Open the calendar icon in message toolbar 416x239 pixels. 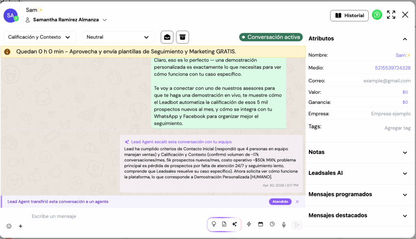[260, 224]
